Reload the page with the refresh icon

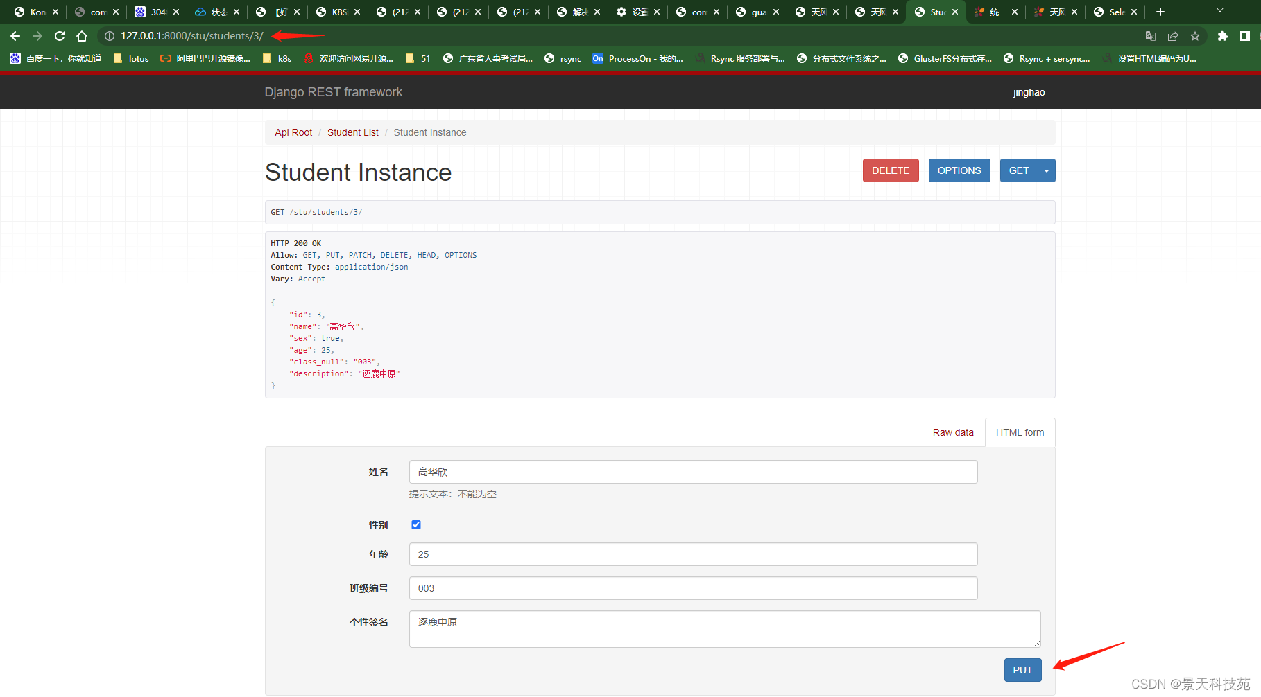point(60,36)
